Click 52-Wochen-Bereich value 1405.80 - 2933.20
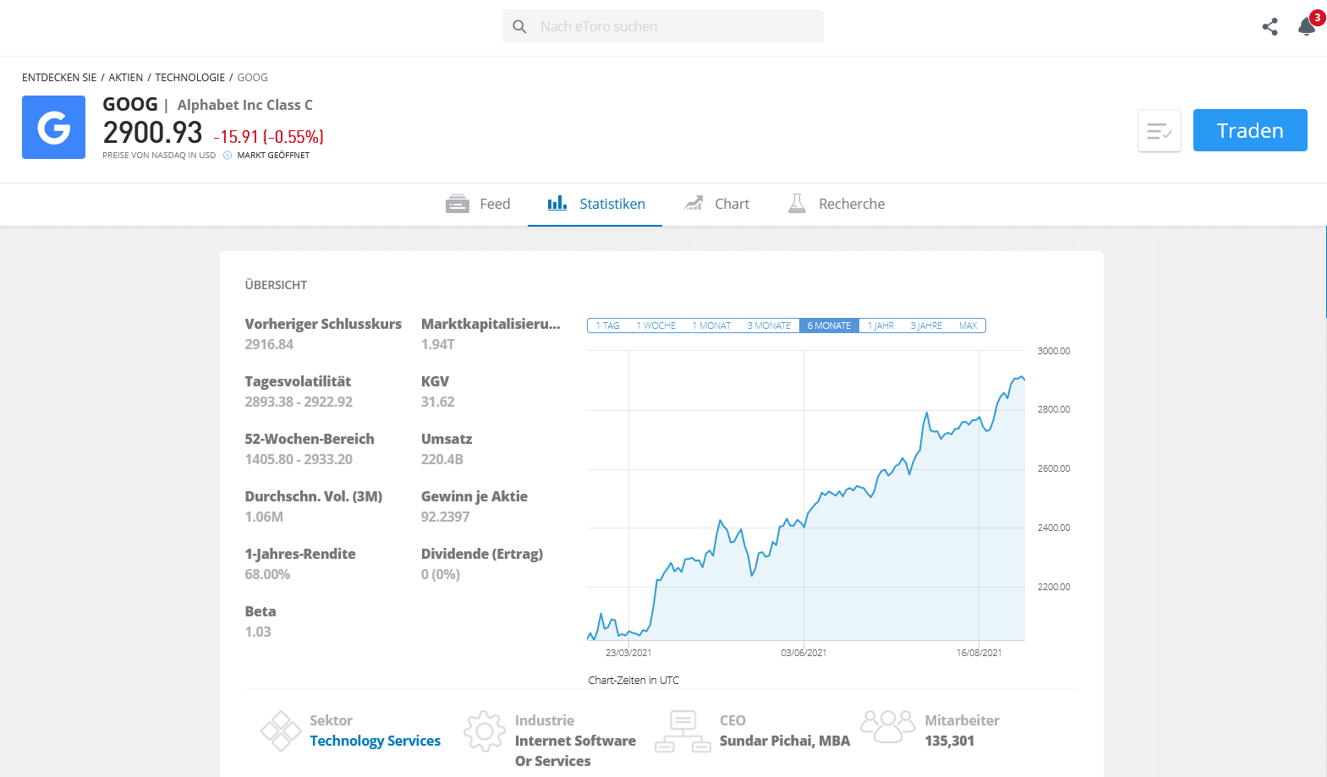Viewport: 1327px width, 777px height. 299,459
